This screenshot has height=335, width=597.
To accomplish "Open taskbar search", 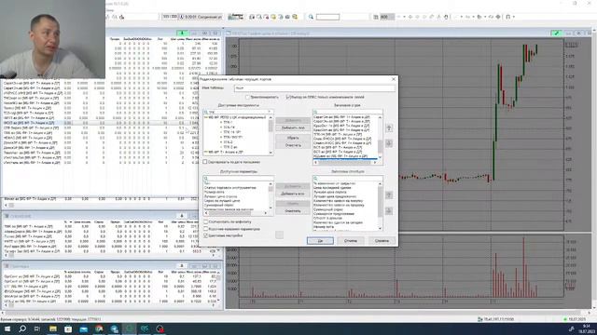I will click(x=22, y=328).
